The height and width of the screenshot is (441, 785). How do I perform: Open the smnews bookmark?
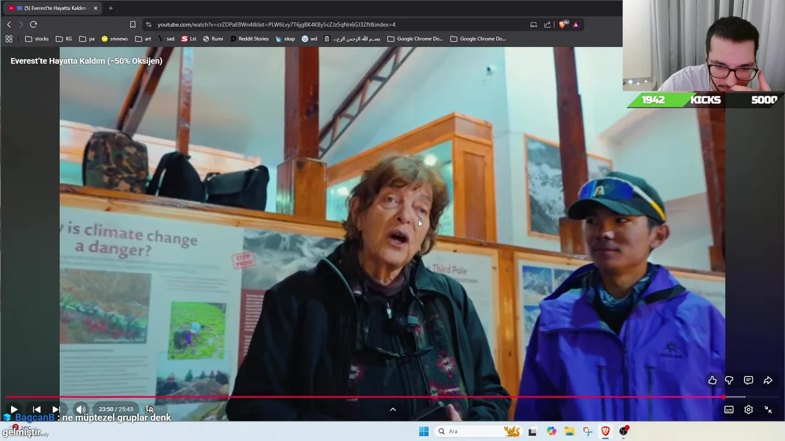[115, 39]
